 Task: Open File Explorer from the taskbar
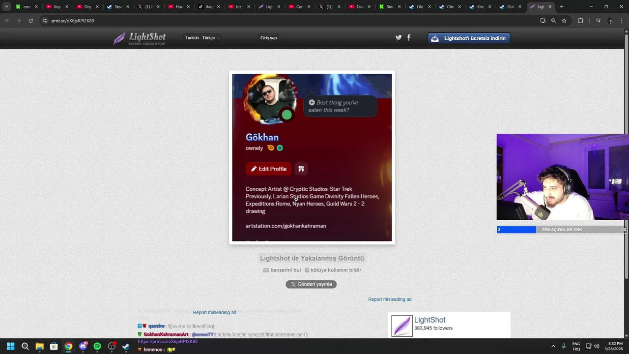[39, 346]
